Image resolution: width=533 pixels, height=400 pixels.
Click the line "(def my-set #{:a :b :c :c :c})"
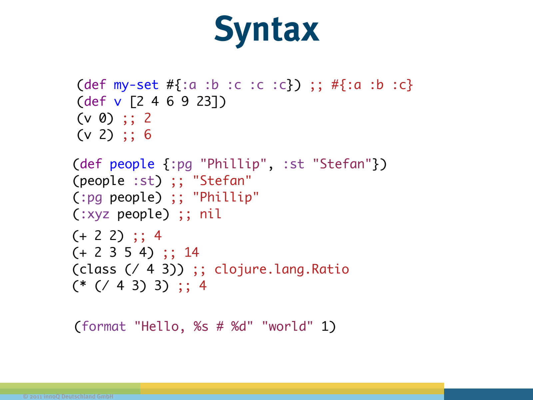tap(189, 85)
